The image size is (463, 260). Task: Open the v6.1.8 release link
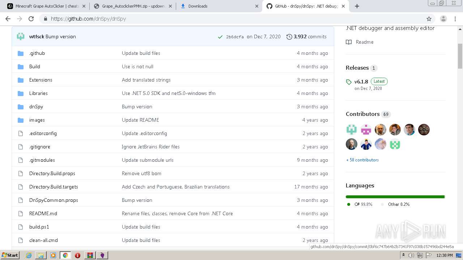361,82
